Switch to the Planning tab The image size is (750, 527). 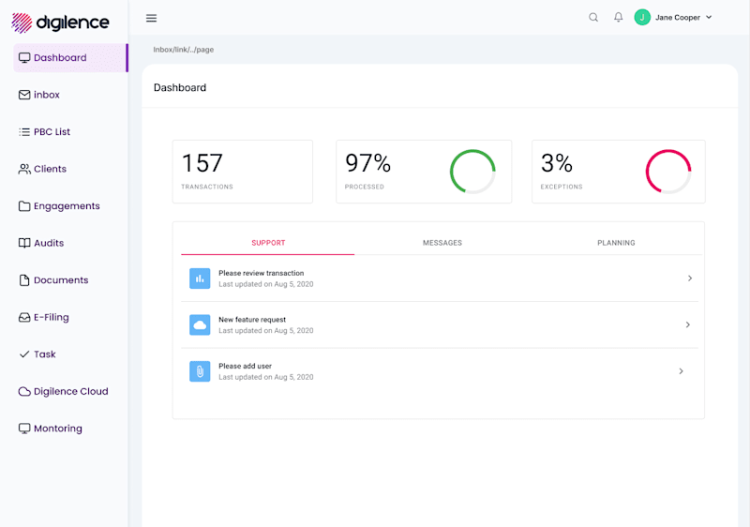(x=616, y=243)
